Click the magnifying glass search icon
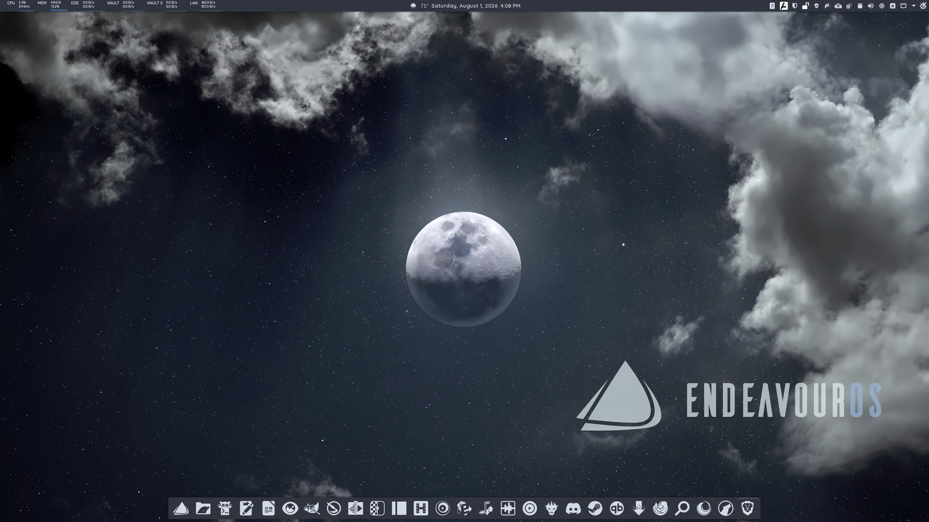 tap(682, 508)
